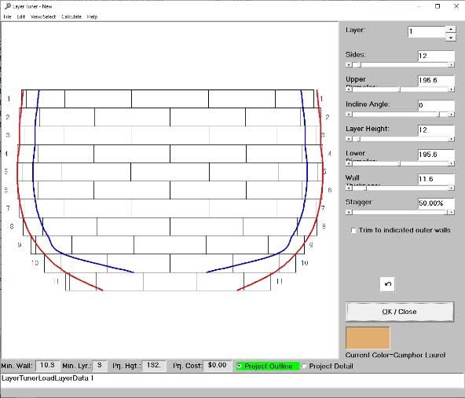Maximize the Layer Tuner window
The image size is (465, 398).
point(438,6)
